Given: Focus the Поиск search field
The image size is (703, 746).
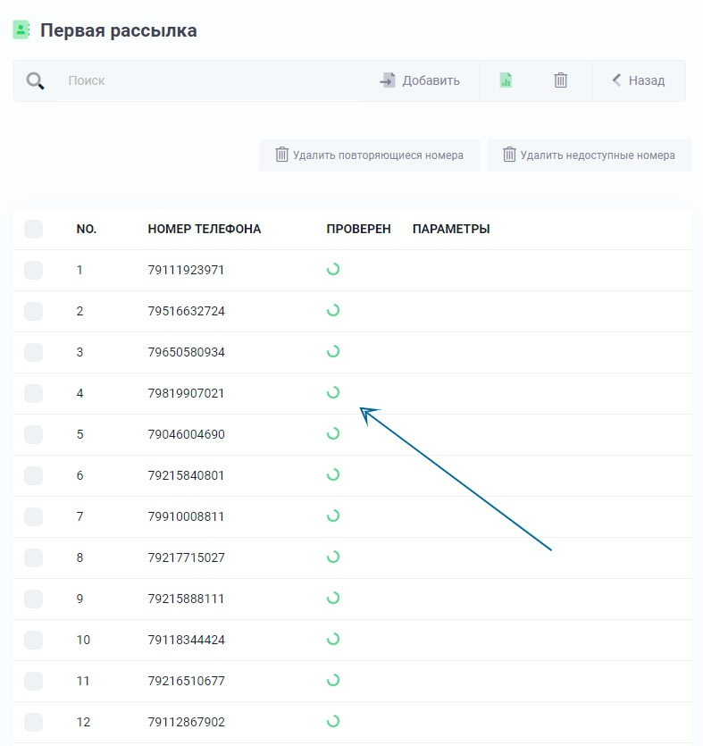Looking at the screenshot, I should click(x=209, y=81).
